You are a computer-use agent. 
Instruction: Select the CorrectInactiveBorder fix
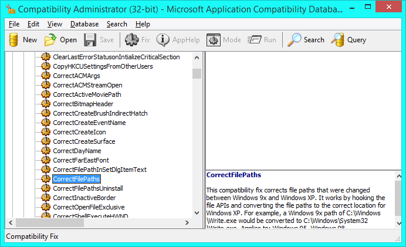click(x=84, y=198)
